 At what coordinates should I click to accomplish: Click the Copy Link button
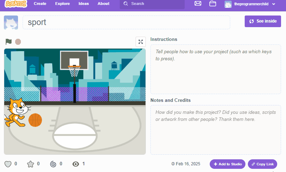pos(262,164)
